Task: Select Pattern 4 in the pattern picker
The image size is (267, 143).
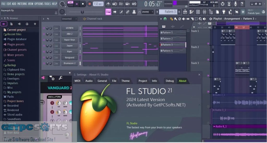Action: (x=173, y=51)
